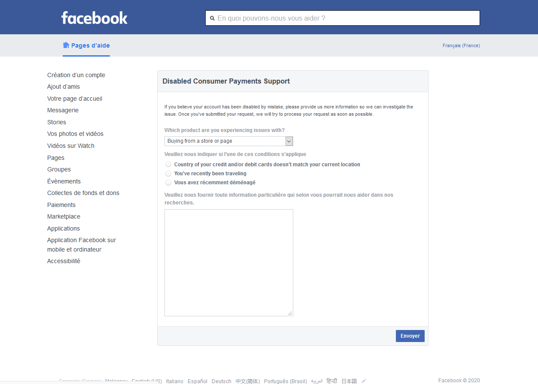This screenshot has height=384, width=538.
Task: Open the Français (France) language selector
Action: [x=461, y=45]
